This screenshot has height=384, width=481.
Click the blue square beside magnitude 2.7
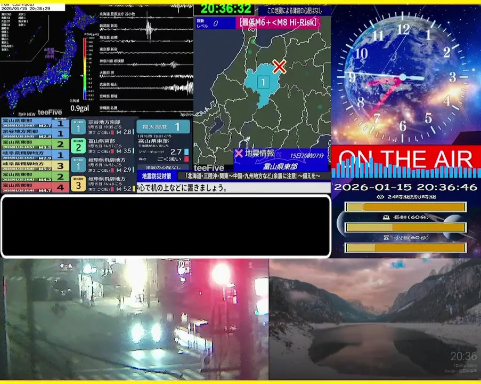click(x=186, y=152)
